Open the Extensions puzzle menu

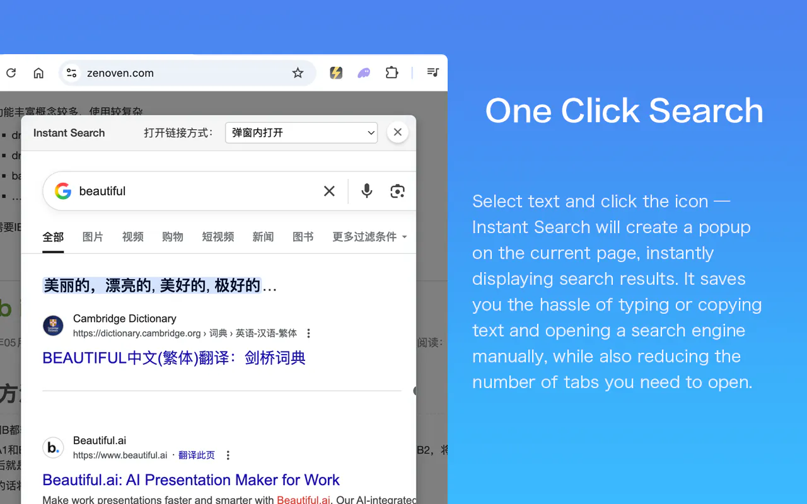click(x=392, y=73)
